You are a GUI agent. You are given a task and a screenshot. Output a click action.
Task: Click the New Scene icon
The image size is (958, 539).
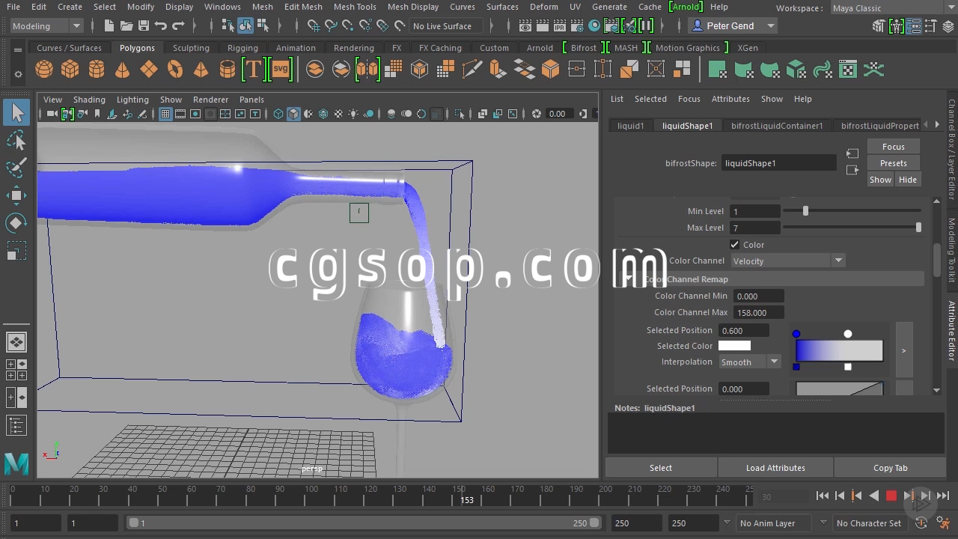click(x=109, y=25)
